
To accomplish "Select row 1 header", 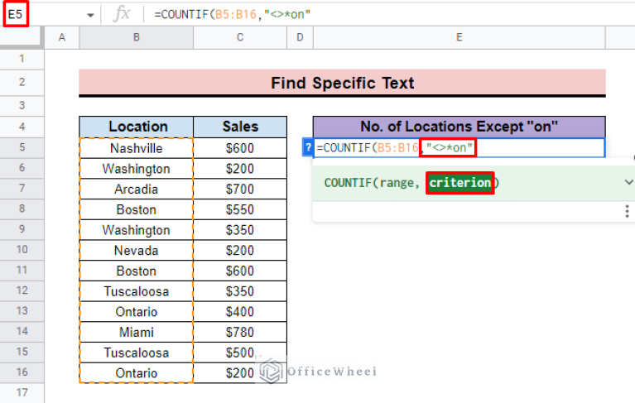I will click(22, 59).
